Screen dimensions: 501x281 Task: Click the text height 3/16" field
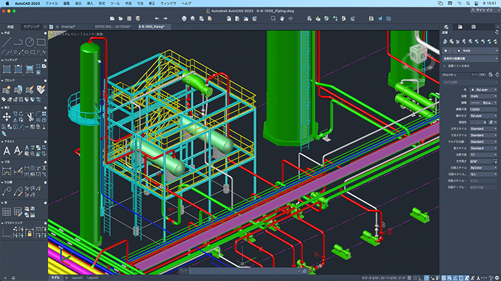(481, 161)
